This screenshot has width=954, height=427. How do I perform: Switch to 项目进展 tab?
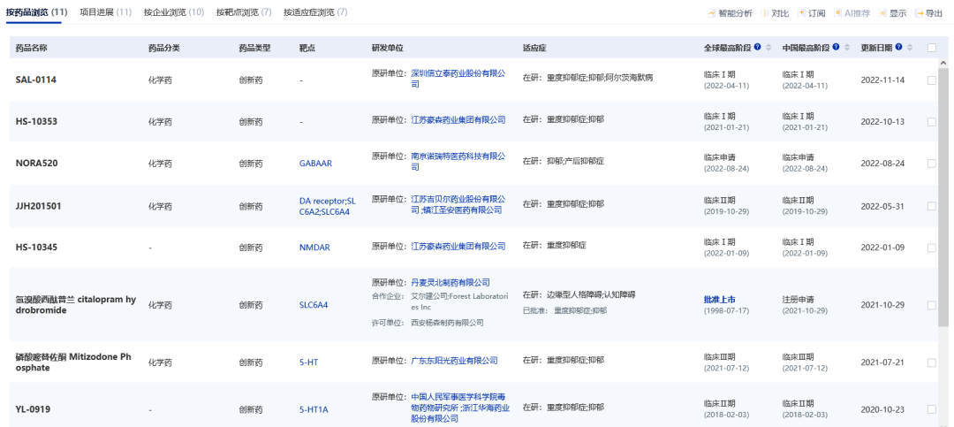coord(105,12)
